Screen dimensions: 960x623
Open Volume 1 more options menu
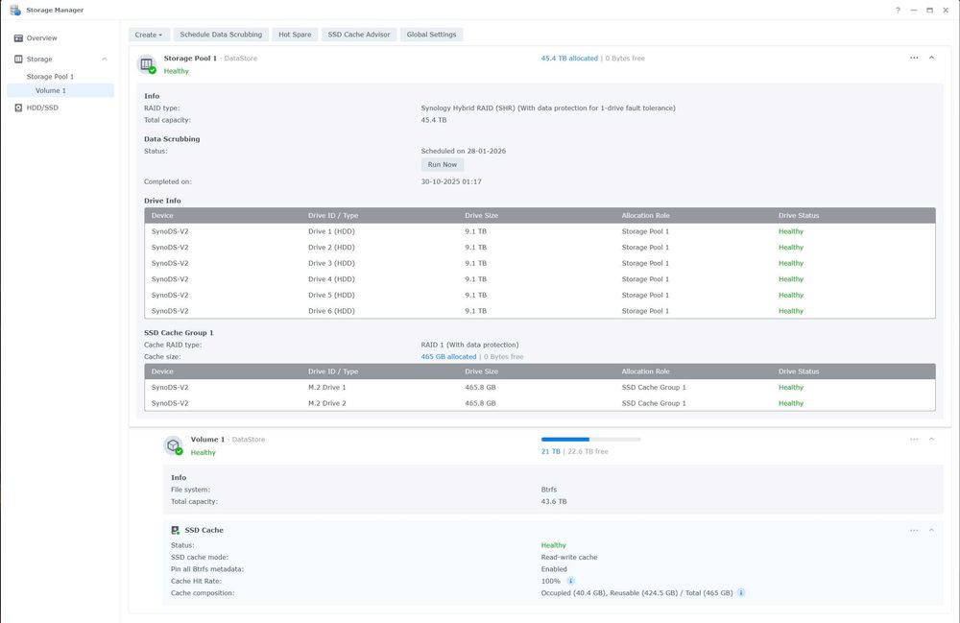[914, 440]
